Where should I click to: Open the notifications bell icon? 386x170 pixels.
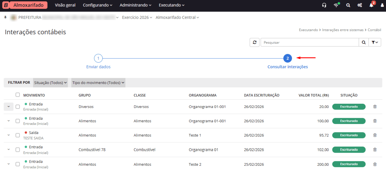pyautogui.click(x=371, y=5)
